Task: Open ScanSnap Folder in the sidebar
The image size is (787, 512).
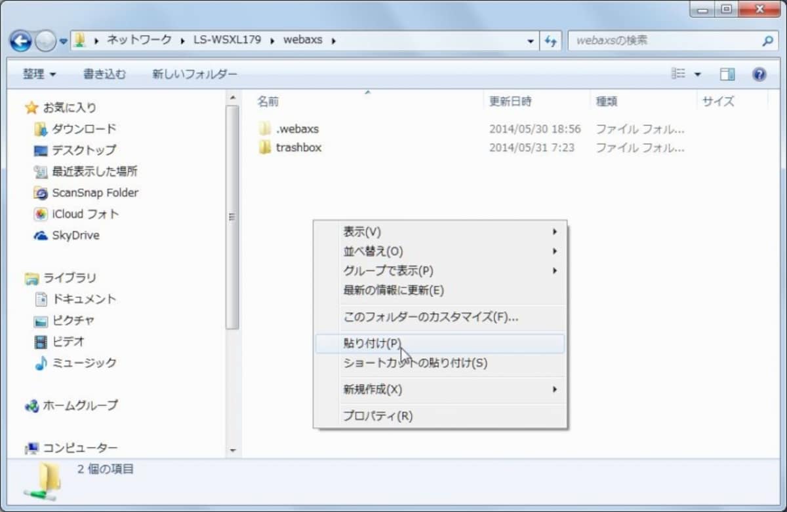Action: [95, 192]
